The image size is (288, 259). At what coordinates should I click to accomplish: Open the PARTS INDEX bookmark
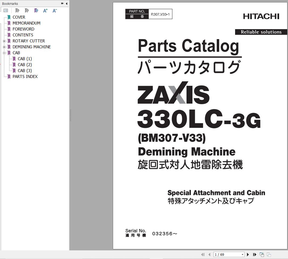coord(25,77)
